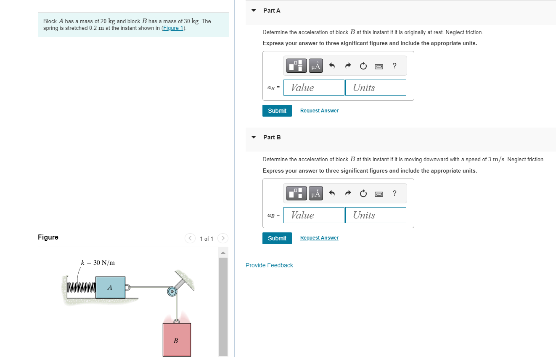
Task: Open the help question mark in Part B toolbar
Action: pyautogui.click(x=394, y=193)
